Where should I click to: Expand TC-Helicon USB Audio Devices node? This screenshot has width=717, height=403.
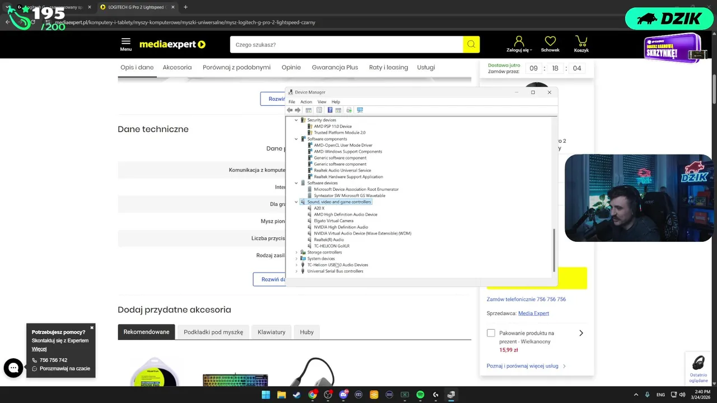pyautogui.click(x=296, y=265)
